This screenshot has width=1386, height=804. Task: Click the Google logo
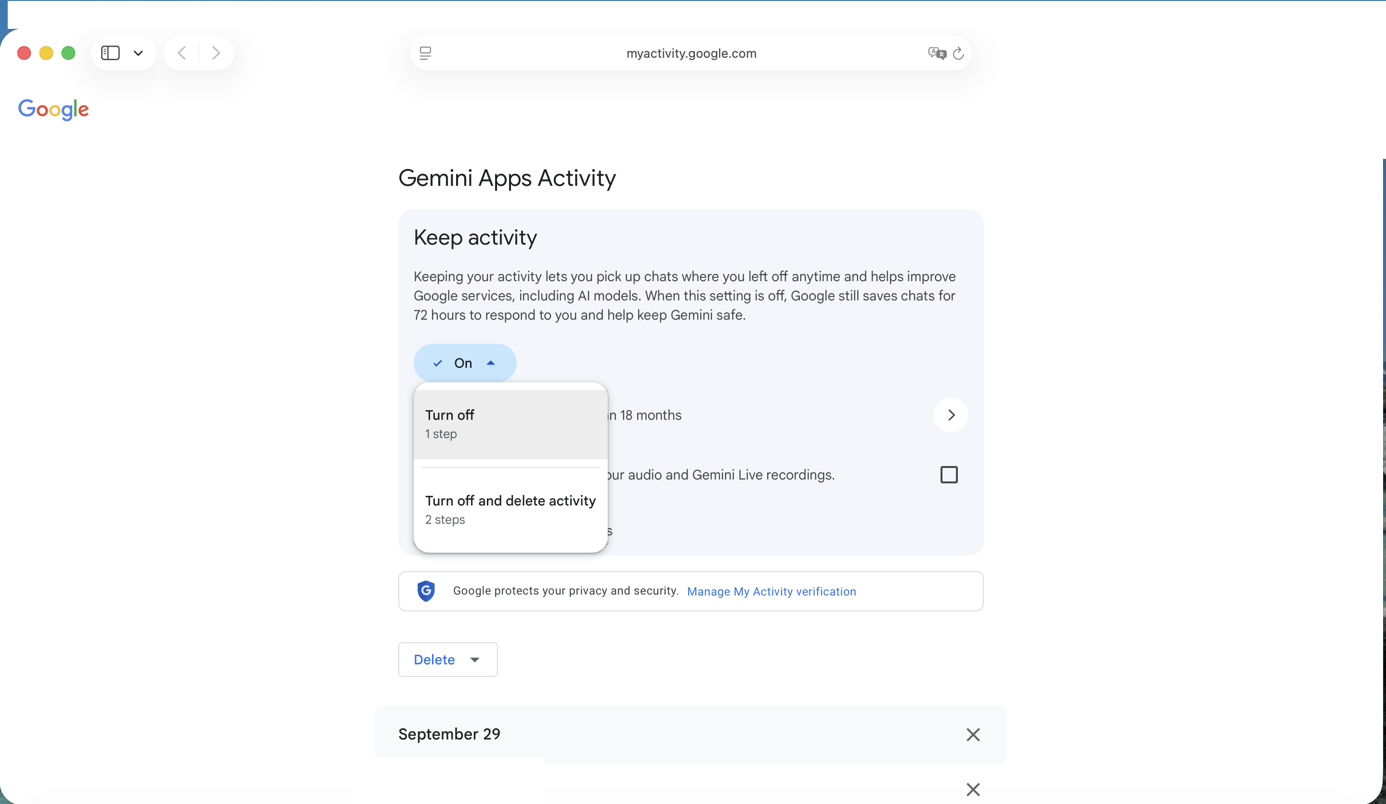point(53,110)
